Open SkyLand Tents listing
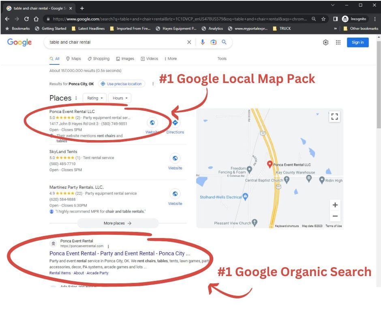Image resolution: width=381 pixels, height=319 pixels. (63, 152)
